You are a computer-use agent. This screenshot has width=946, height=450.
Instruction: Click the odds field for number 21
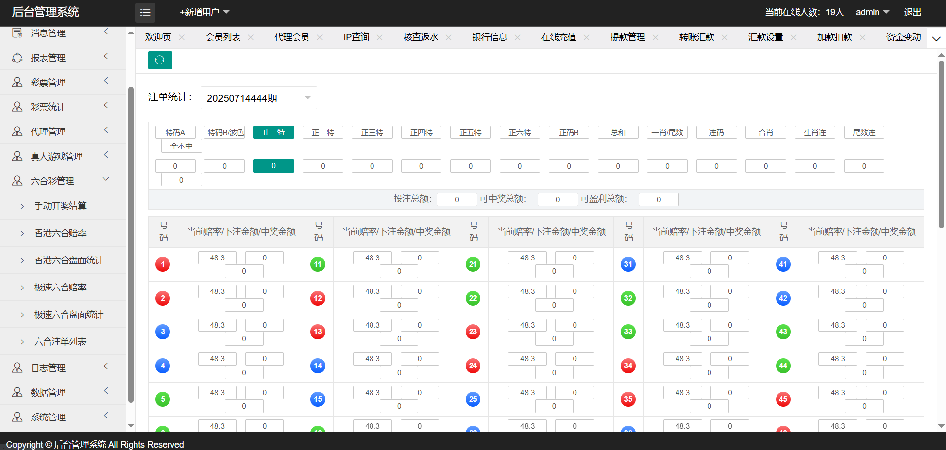point(527,258)
